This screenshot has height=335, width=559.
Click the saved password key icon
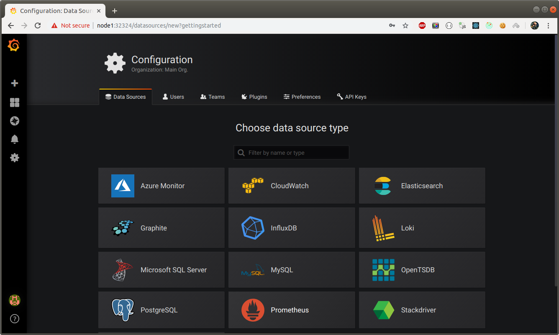tap(392, 26)
